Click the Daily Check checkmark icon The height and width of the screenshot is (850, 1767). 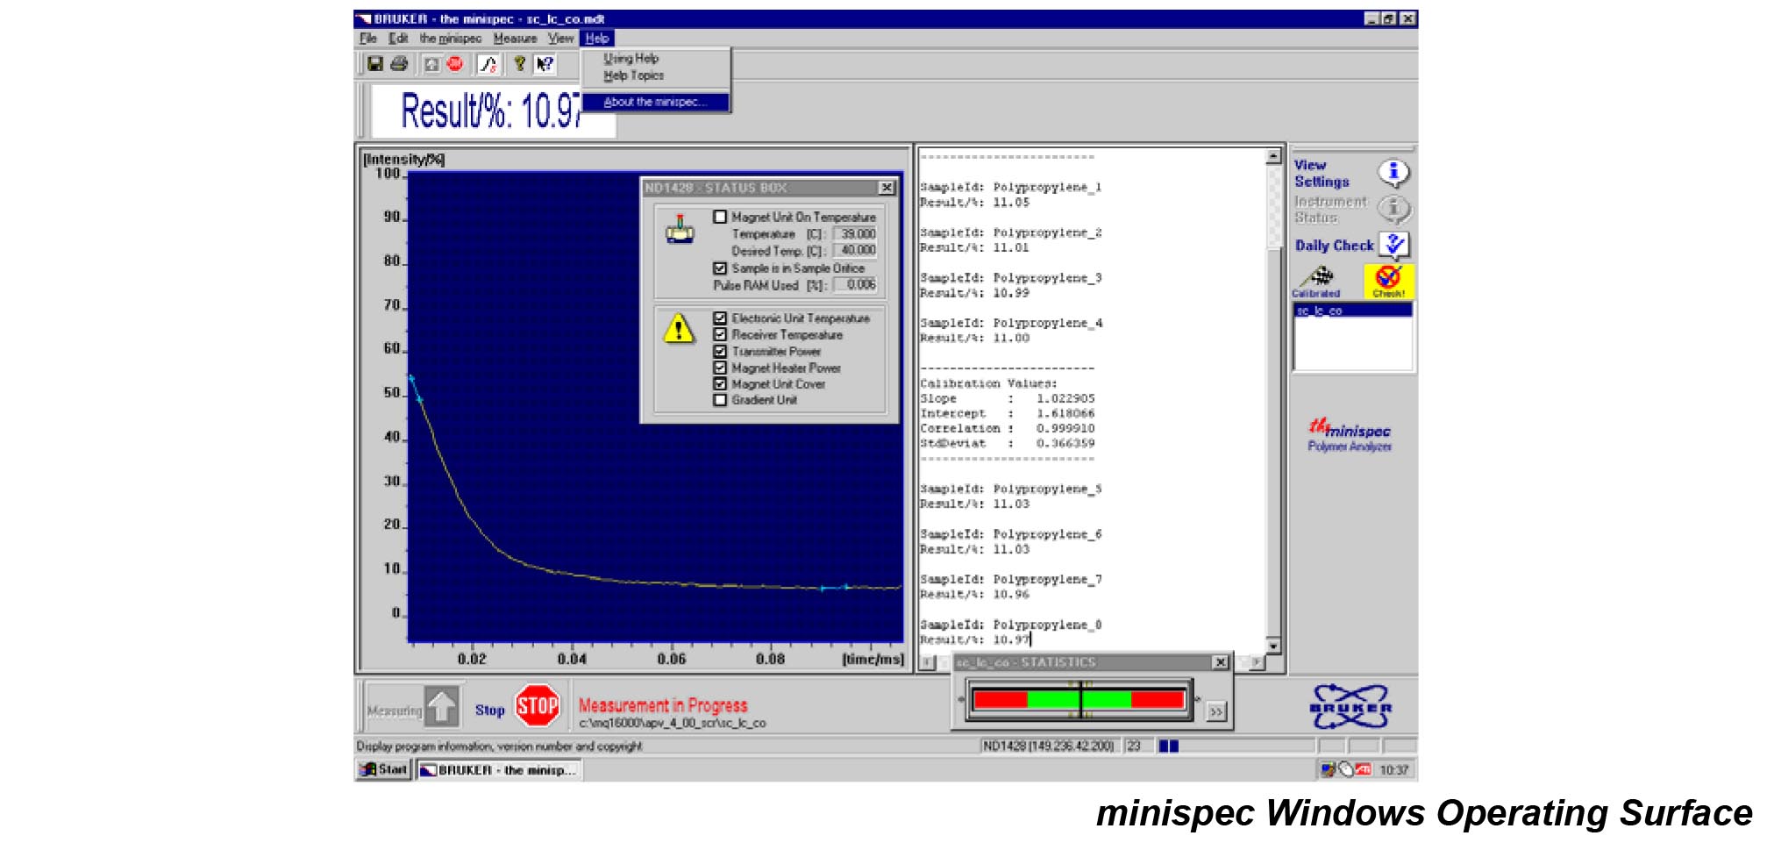pyautogui.click(x=1394, y=245)
